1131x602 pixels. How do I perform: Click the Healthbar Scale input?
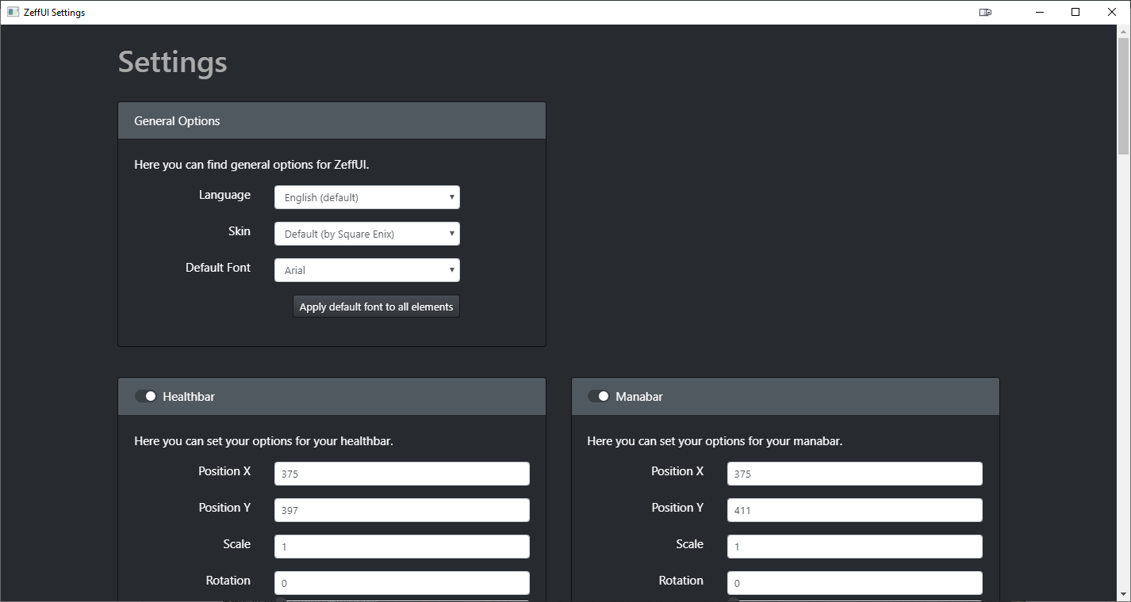pos(401,546)
